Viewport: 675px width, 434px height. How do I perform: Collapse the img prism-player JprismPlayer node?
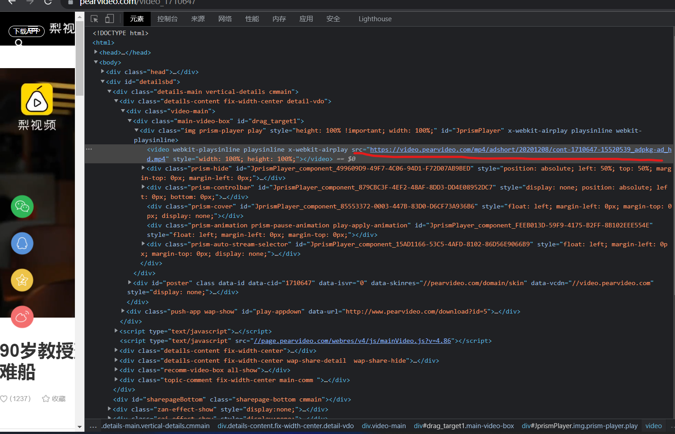(136, 130)
